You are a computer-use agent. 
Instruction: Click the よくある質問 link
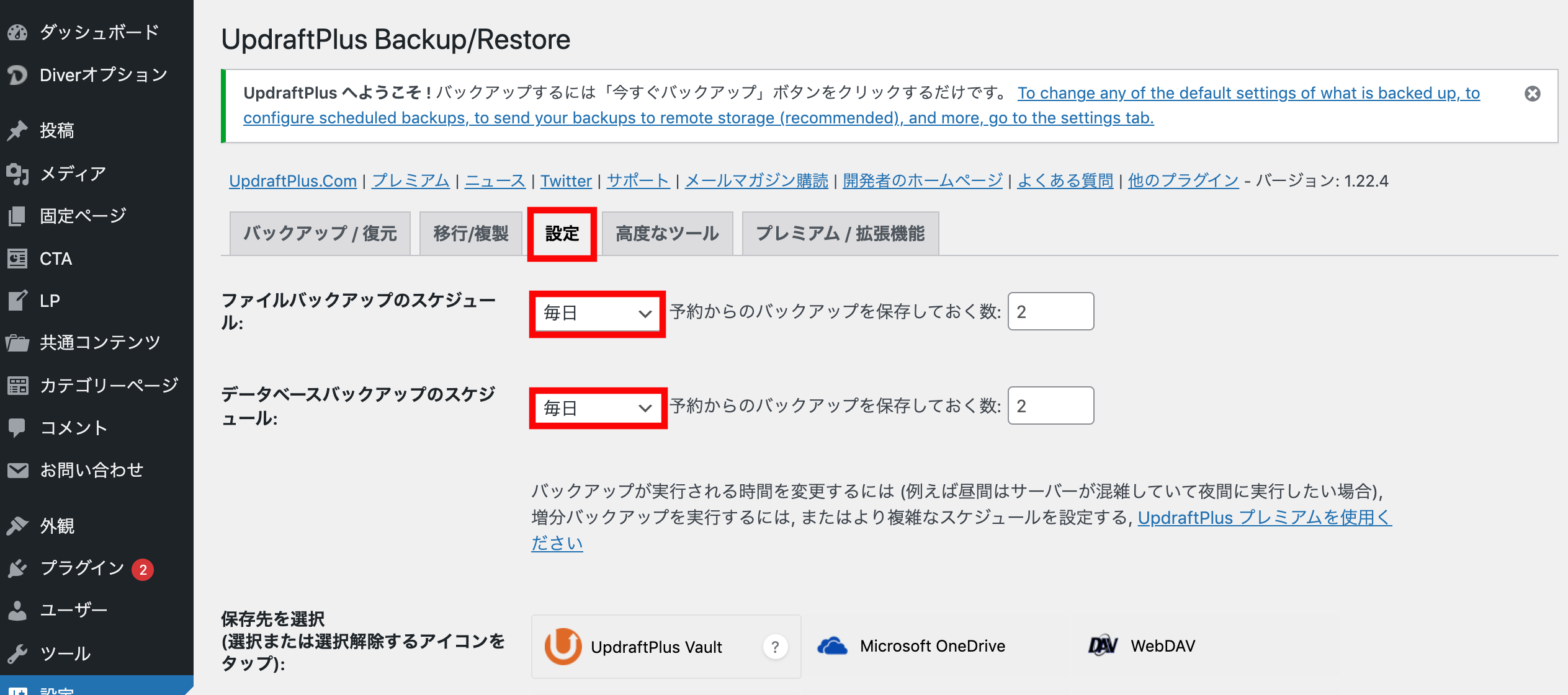[x=1065, y=180]
